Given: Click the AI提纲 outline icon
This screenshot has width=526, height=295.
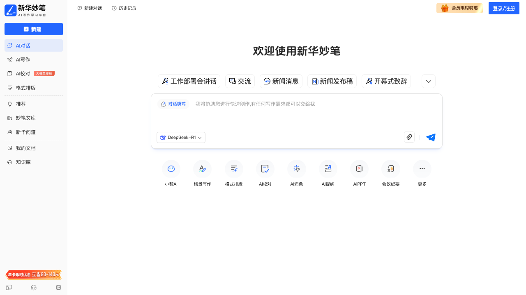Looking at the screenshot, I should [328, 168].
